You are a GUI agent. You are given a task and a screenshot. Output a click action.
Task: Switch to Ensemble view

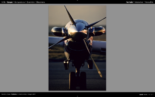tap(30, 2)
